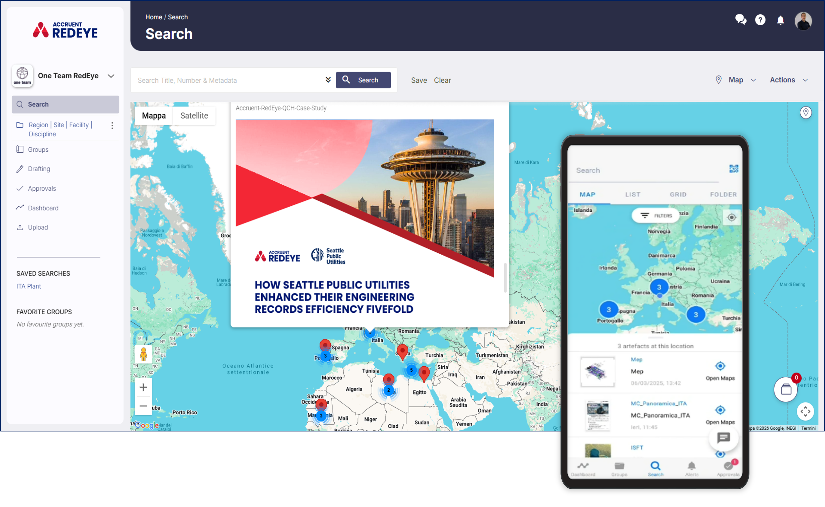Tap the locate-me target icon on phone map

731,217
